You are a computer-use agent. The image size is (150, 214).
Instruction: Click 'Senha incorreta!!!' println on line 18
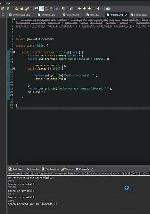[65, 75]
